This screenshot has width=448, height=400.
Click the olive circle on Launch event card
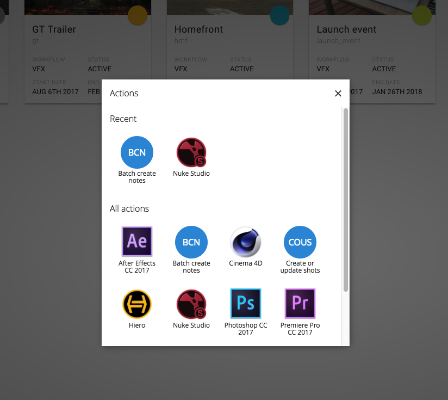(x=422, y=15)
